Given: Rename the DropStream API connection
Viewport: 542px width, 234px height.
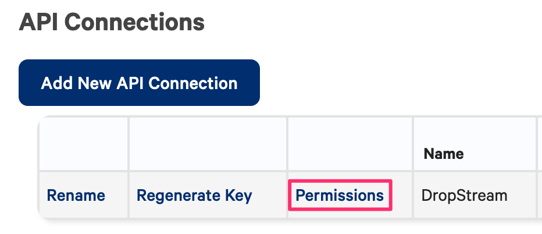Looking at the screenshot, I should tap(76, 196).
